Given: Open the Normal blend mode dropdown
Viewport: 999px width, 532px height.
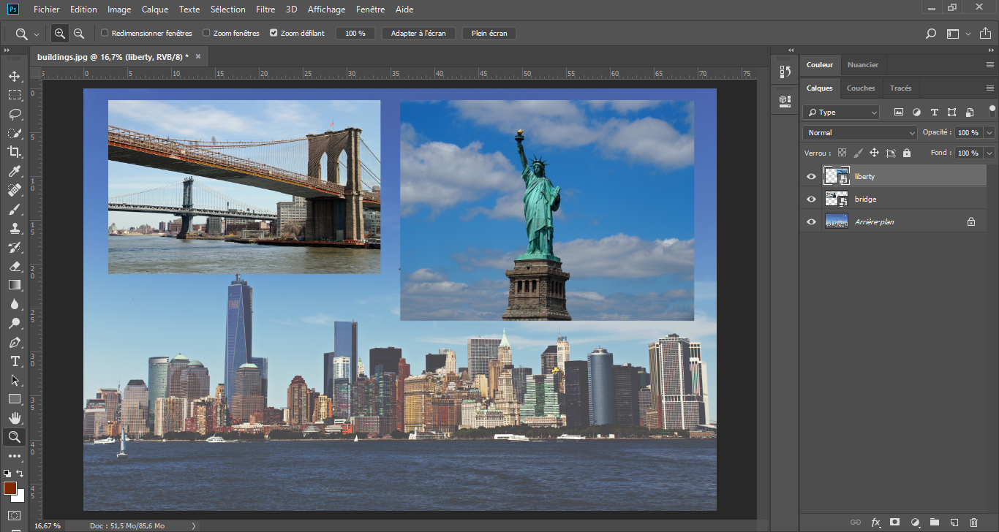Looking at the screenshot, I should pos(859,132).
